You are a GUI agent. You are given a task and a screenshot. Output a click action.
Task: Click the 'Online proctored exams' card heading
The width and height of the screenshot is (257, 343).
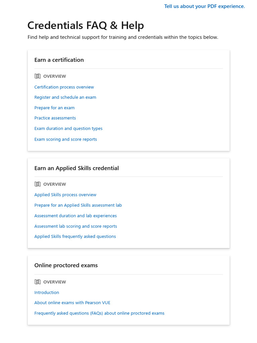tap(66, 265)
